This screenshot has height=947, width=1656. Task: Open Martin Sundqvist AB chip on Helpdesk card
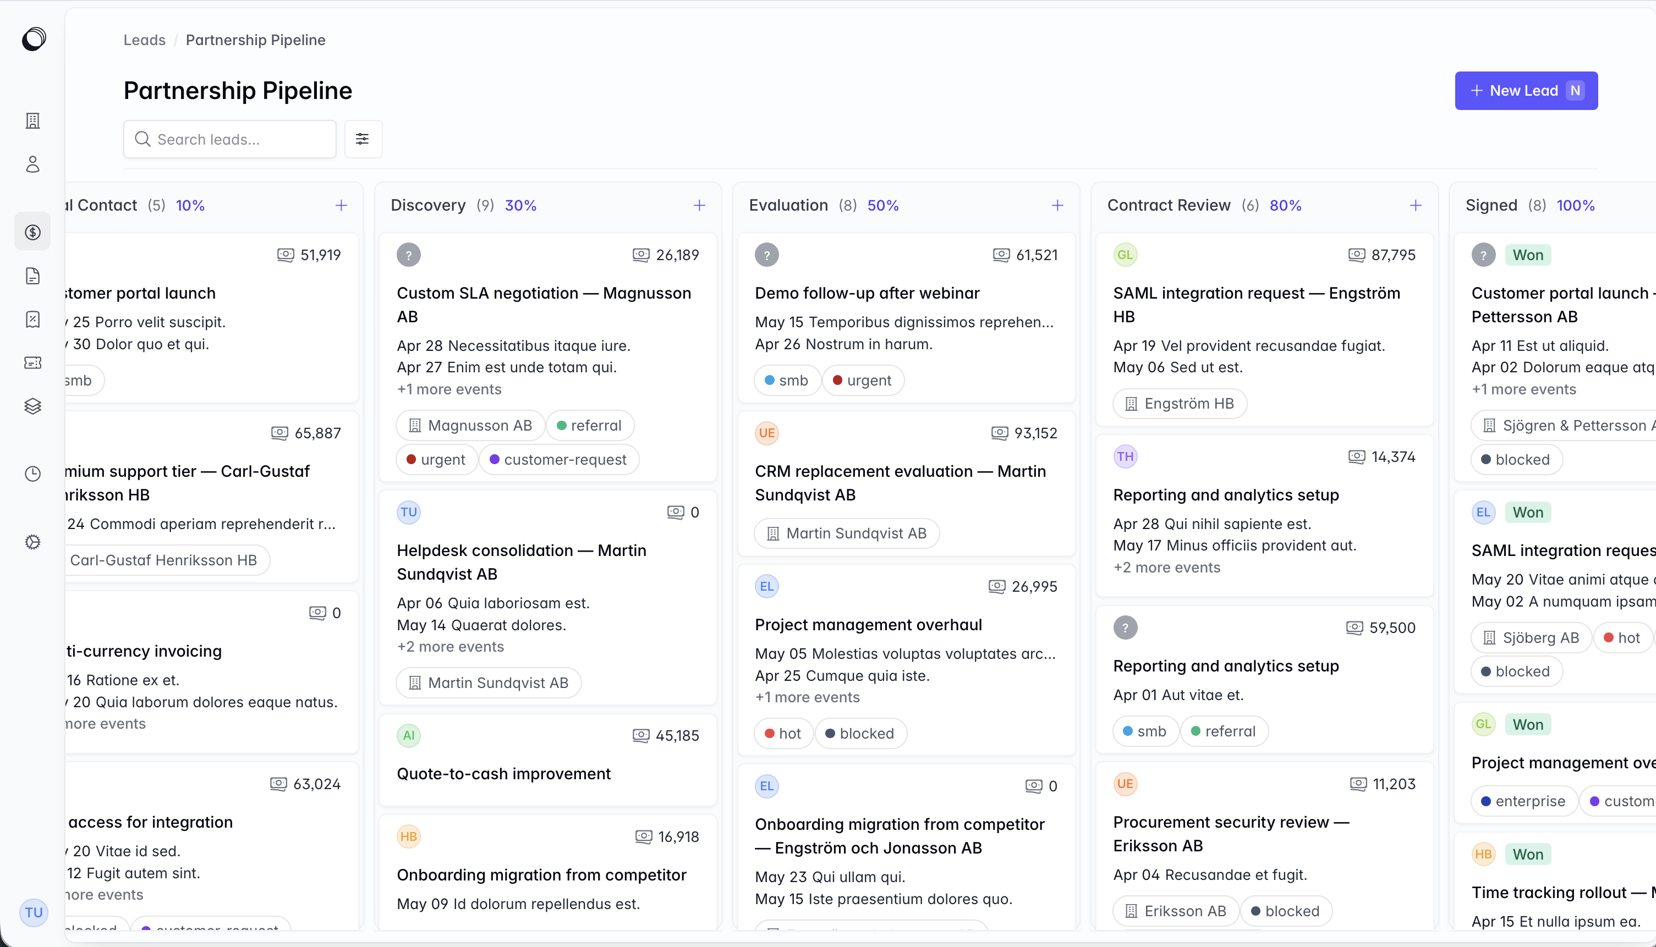coord(488,683)
